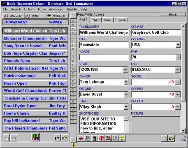
Task: Select the Sony Open in Hawaii record
Action: point(35,46)
